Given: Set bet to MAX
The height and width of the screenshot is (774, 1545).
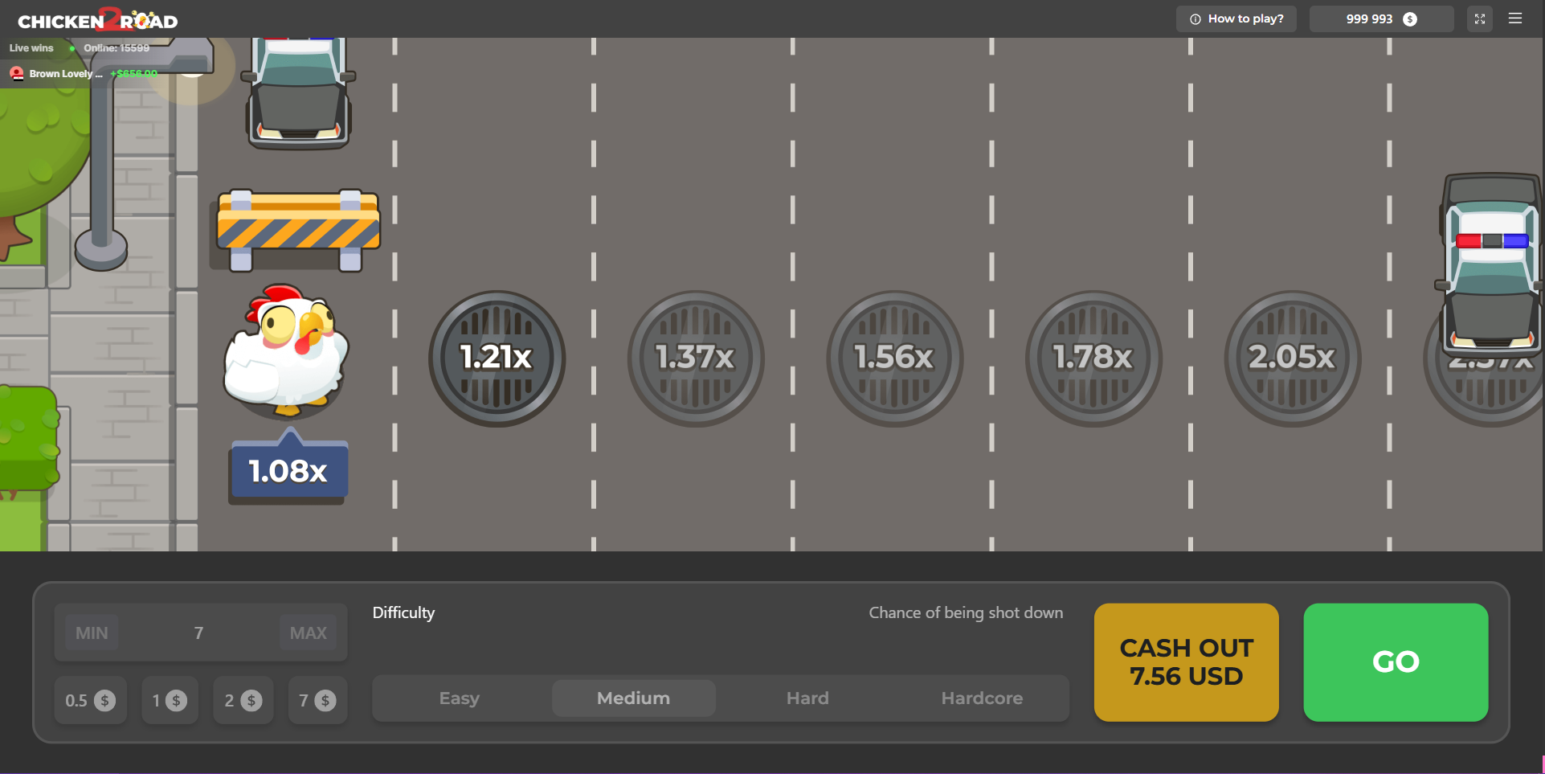Looking at the screenshot, I should [308, 633].
